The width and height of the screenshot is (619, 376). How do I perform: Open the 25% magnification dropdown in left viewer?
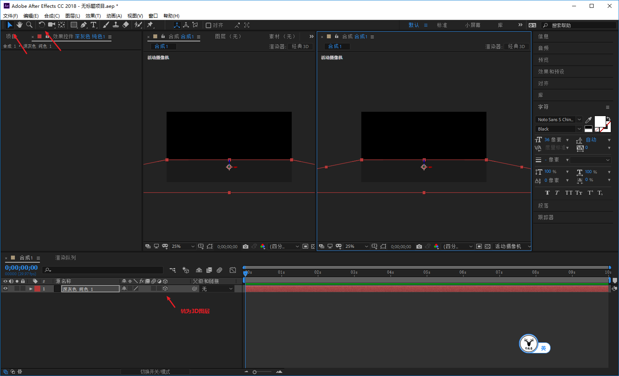pyautogui.click(x=183, y=247)
